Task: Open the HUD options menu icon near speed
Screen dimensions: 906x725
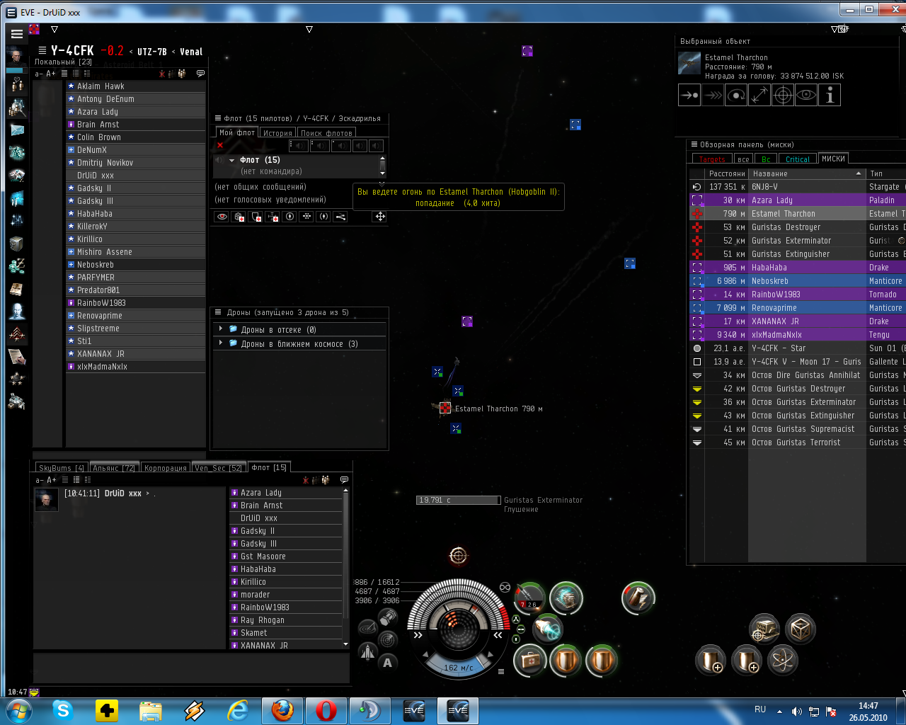Action: 501,672
